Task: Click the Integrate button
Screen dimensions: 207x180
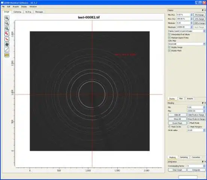Action: 196,170
